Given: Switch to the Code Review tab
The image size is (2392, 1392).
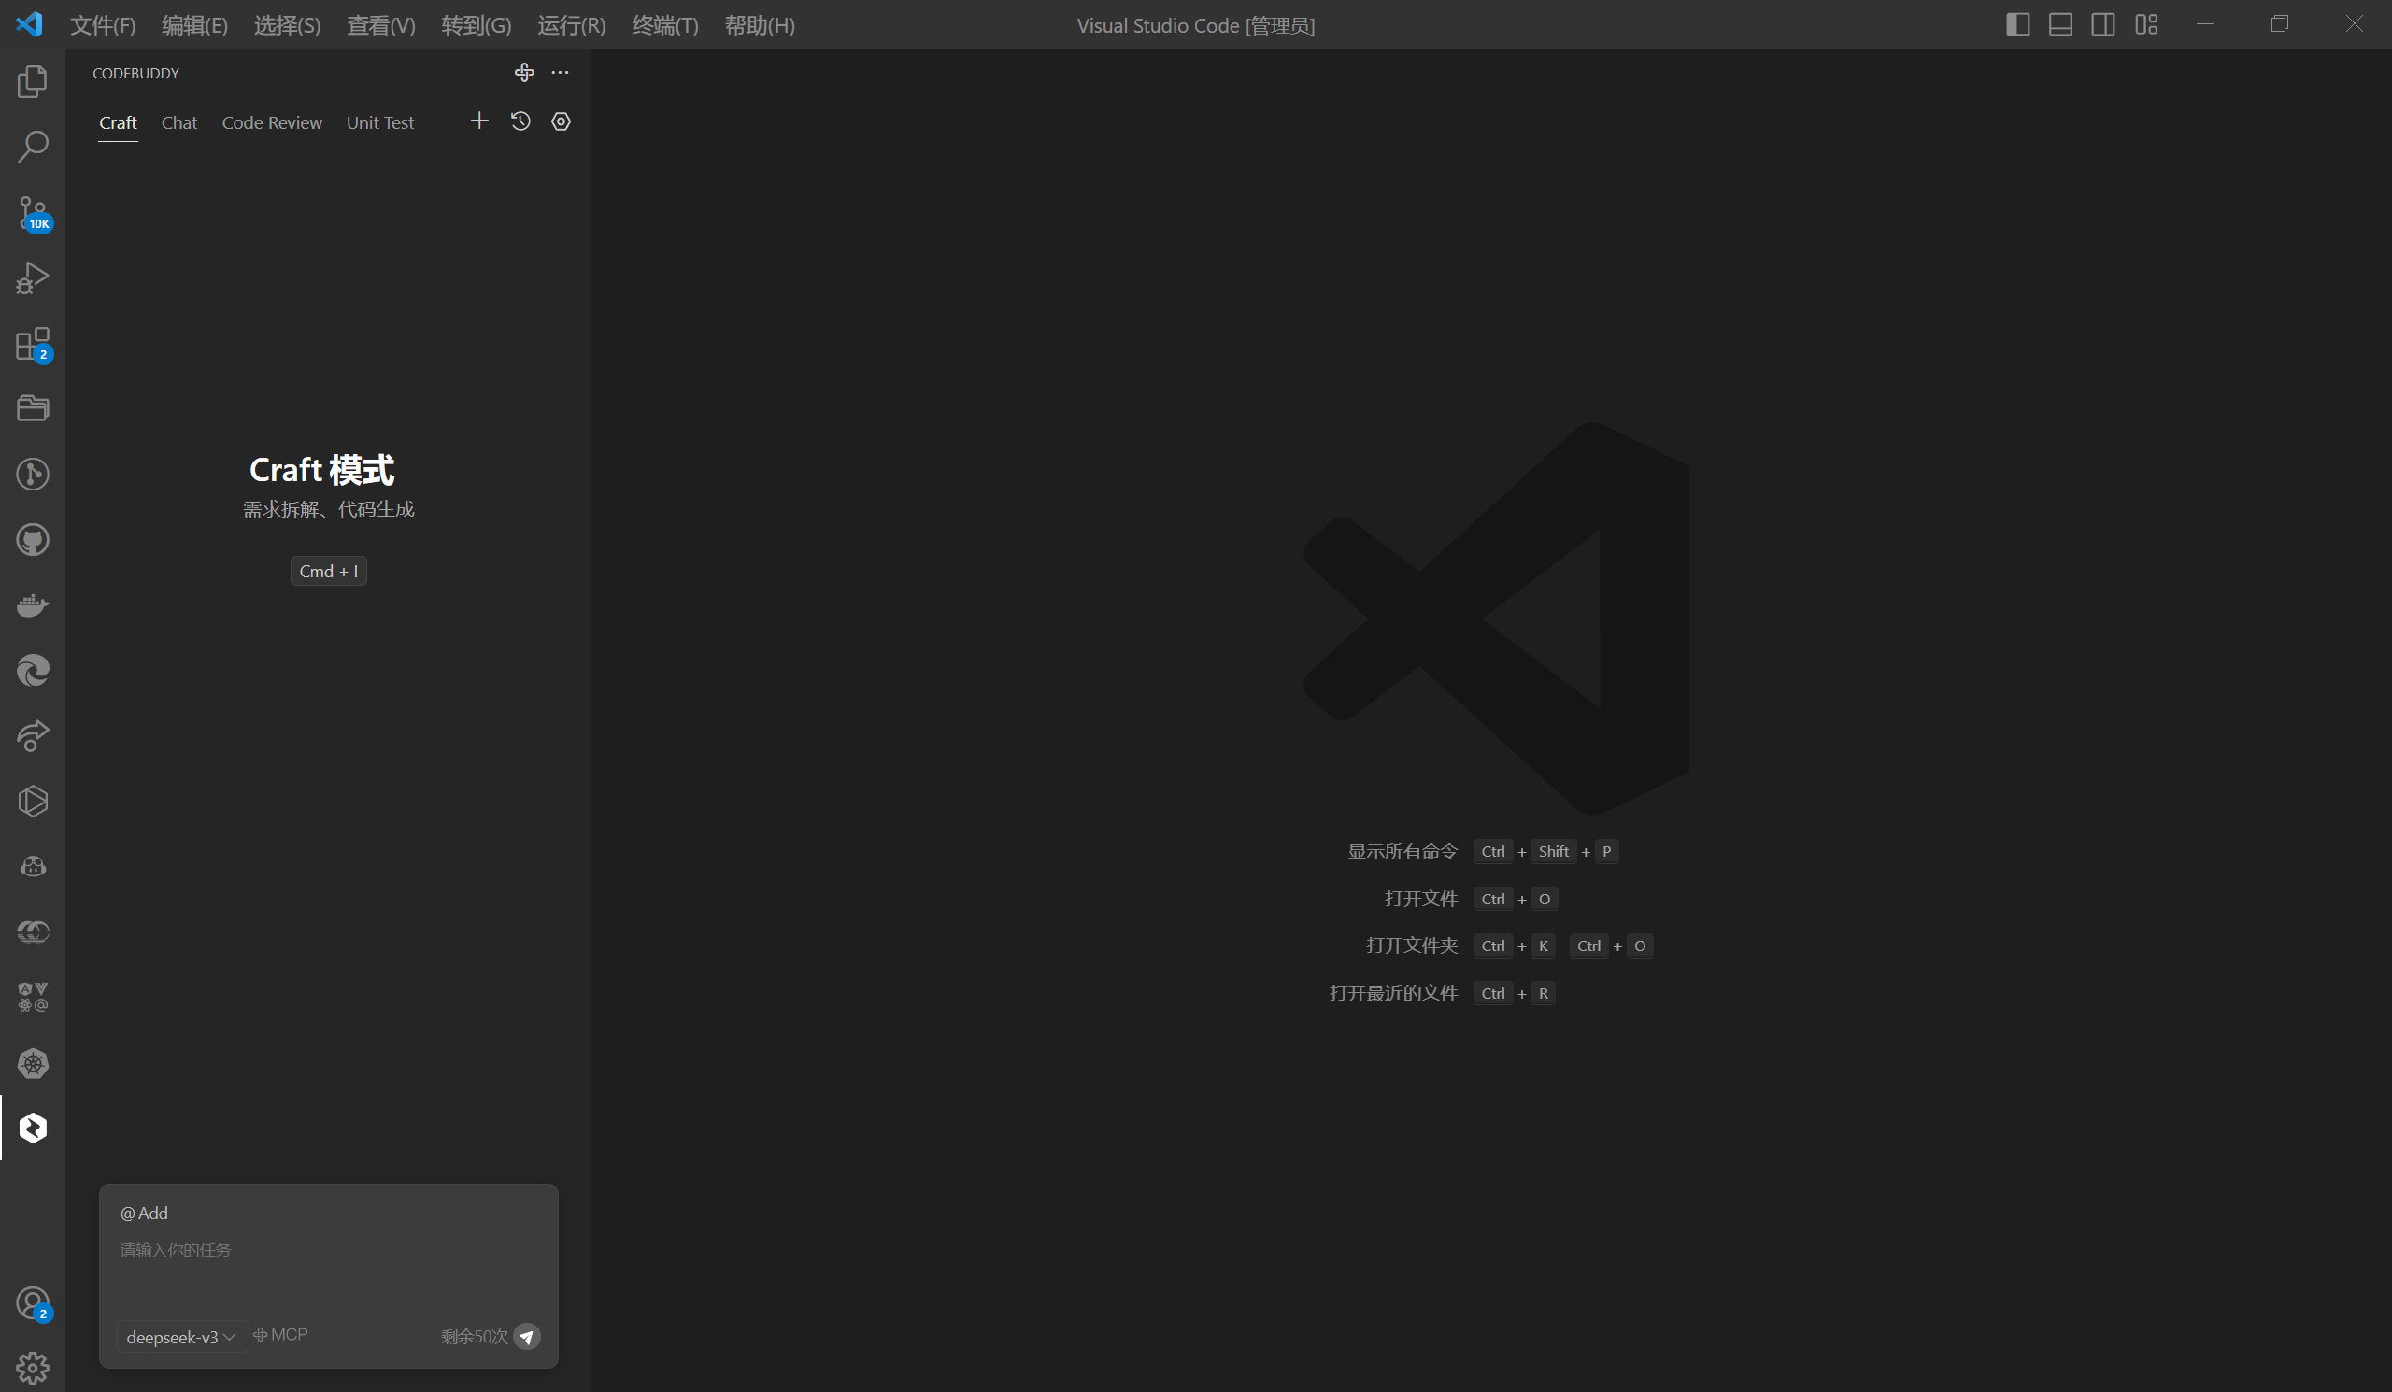Looking at the screenshot, I should coord(272,122).
